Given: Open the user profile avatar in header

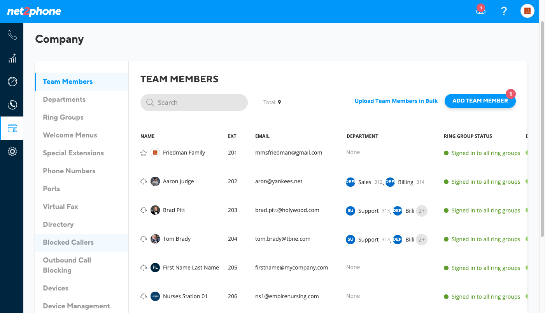Looking at the screenshot, I should (527, 11).
